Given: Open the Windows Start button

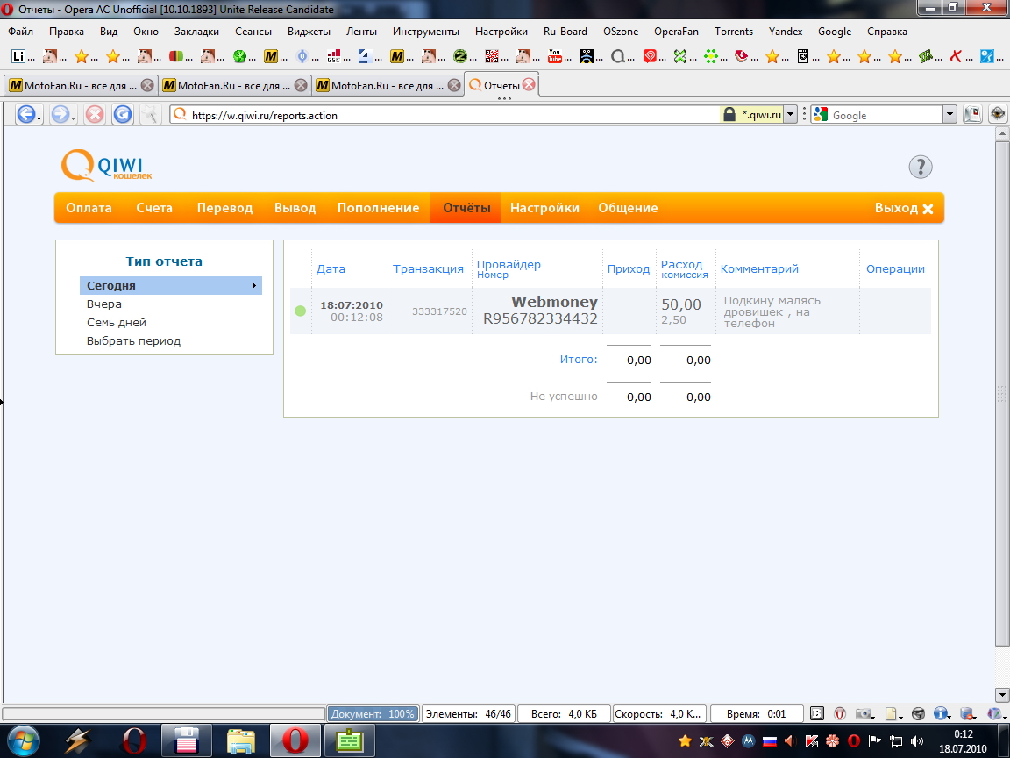Looking at the screenshot, I should point(24,740).
